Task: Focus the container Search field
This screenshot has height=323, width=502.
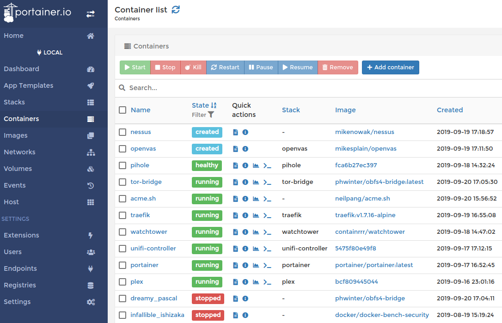Action: 314,88
